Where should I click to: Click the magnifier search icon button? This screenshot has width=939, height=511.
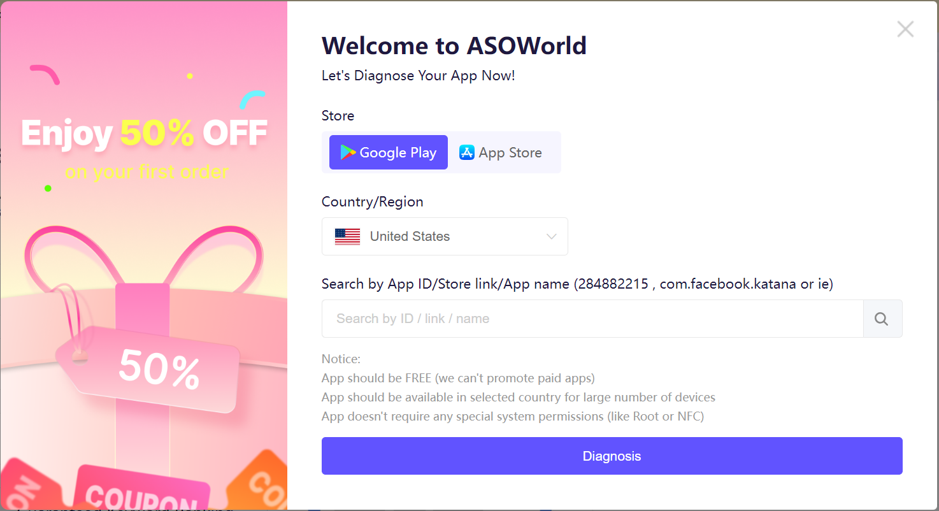click(x=882, y=319)
